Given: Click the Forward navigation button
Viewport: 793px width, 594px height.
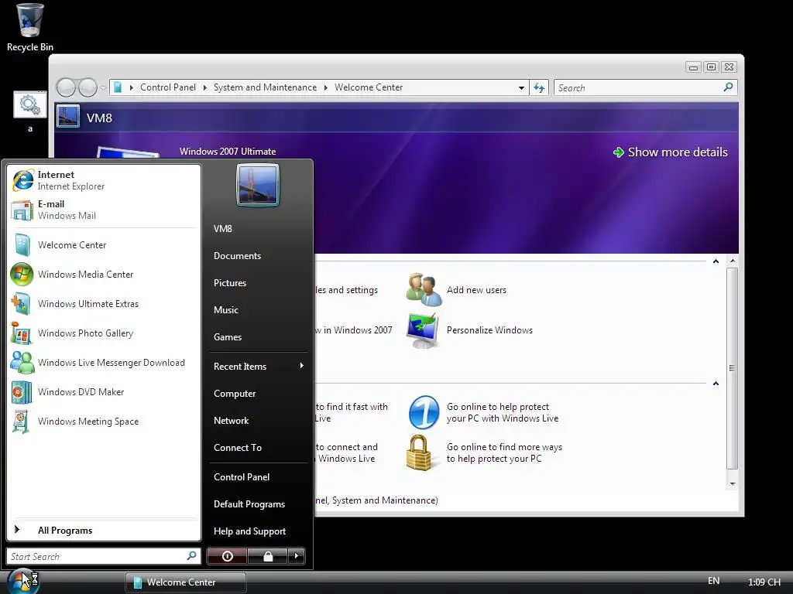Looking at the screenshot, I should (88, 87).
